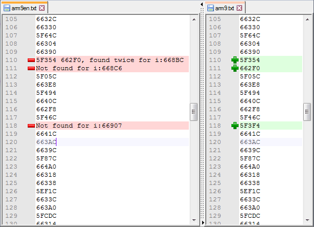Viewport: 314px width, 227px height.
Task: Click line 66318 in arm9.txt pane
Action: (x=250, y=175)
